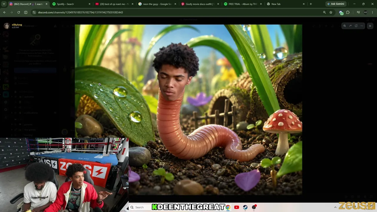
Task: Click the Ask Gemini button
Action: click(335, 4)
